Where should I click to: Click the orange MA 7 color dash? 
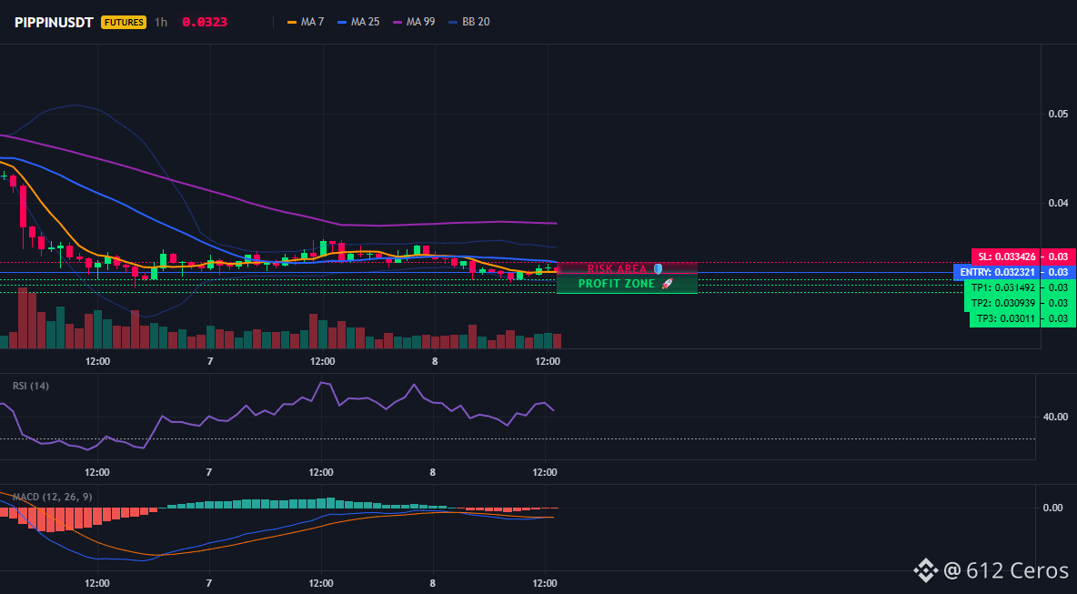[x=292, y=22]
